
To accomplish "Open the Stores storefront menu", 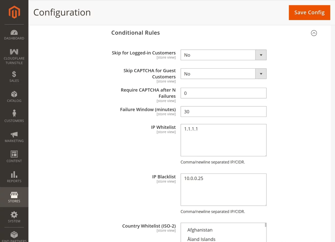I will 14,197.
